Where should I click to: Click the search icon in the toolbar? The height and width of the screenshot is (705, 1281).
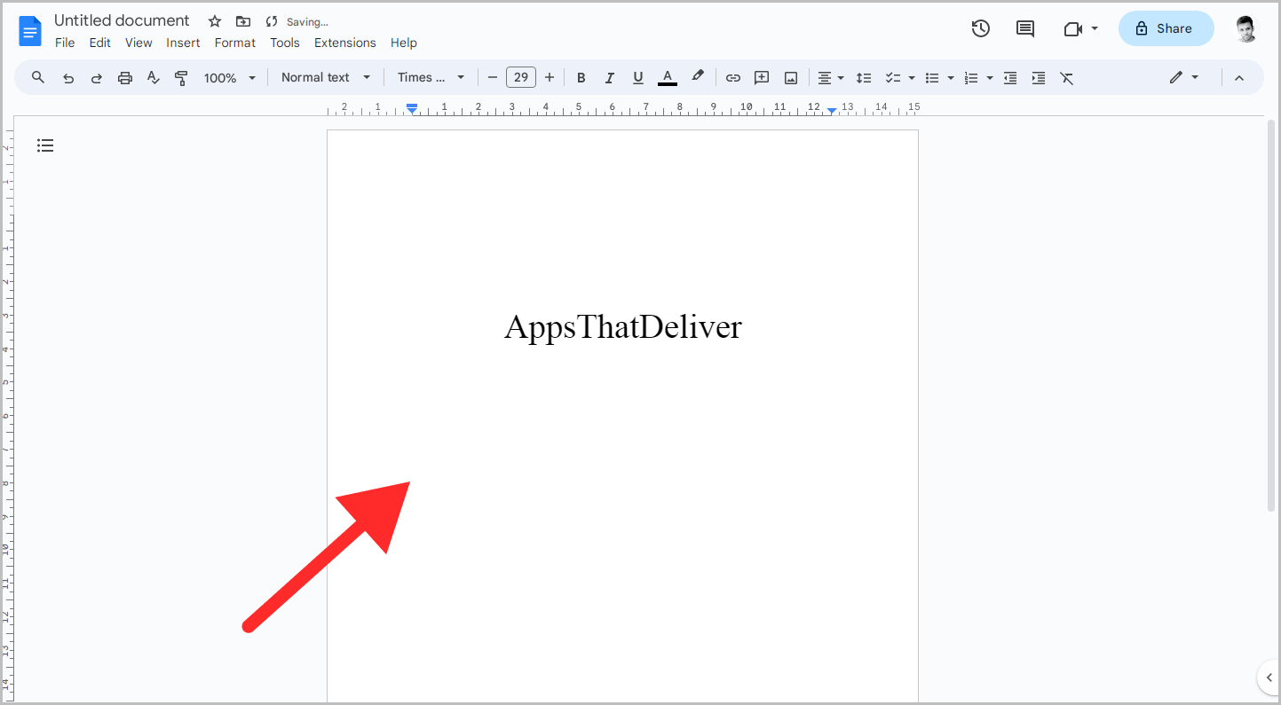(x=37, y=77)
